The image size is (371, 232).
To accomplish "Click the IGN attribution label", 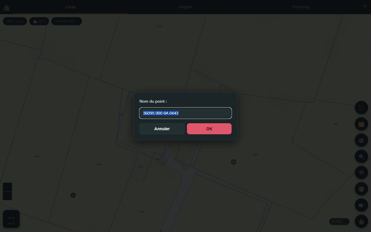I will click(x=339, y=222).
